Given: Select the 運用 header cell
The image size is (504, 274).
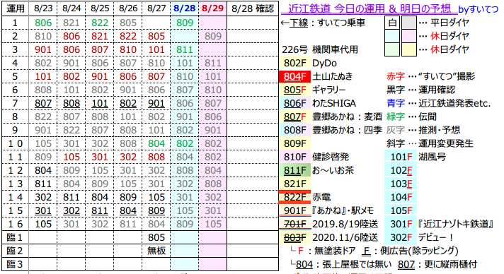Looking at the screenshot, I should point(15,8).
